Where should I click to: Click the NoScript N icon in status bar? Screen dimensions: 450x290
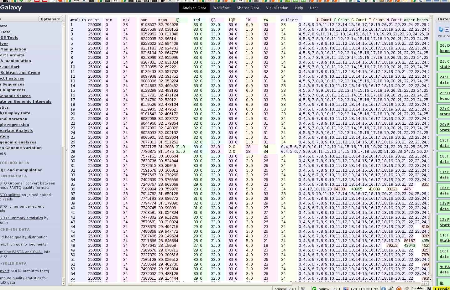429,288
